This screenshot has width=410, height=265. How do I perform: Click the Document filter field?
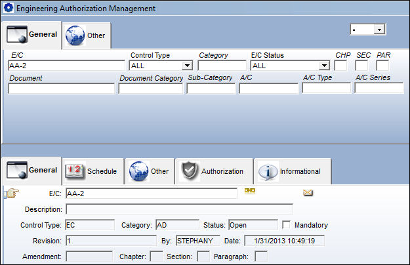click(62, 89)
